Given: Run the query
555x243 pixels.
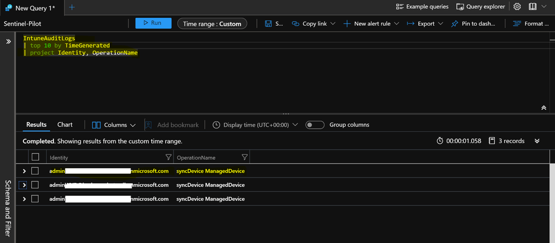Looking at the screenshot, I should (x=153, y=23).
